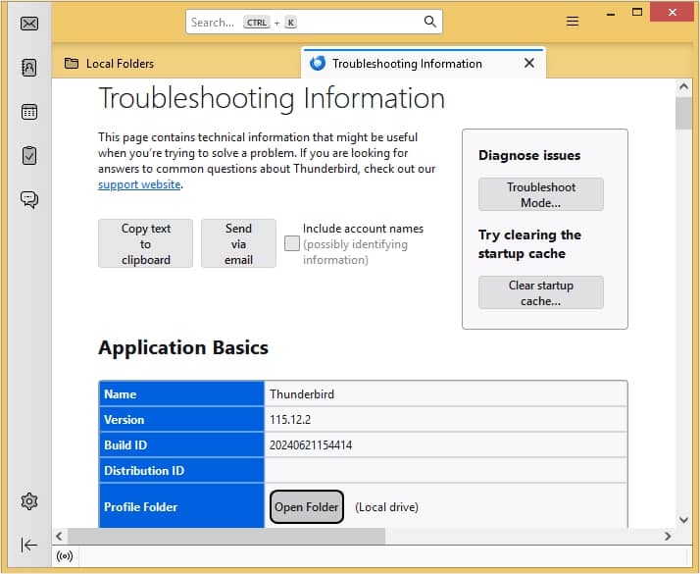Click the Diagnose issues heading
Screen dimensions: 700x574
[529, 155]
